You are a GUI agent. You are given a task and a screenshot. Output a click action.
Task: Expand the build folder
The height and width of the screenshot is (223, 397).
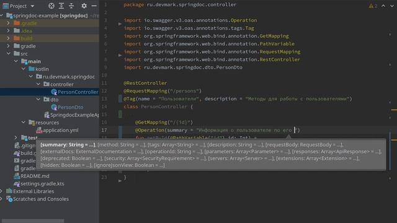(8, 38)
